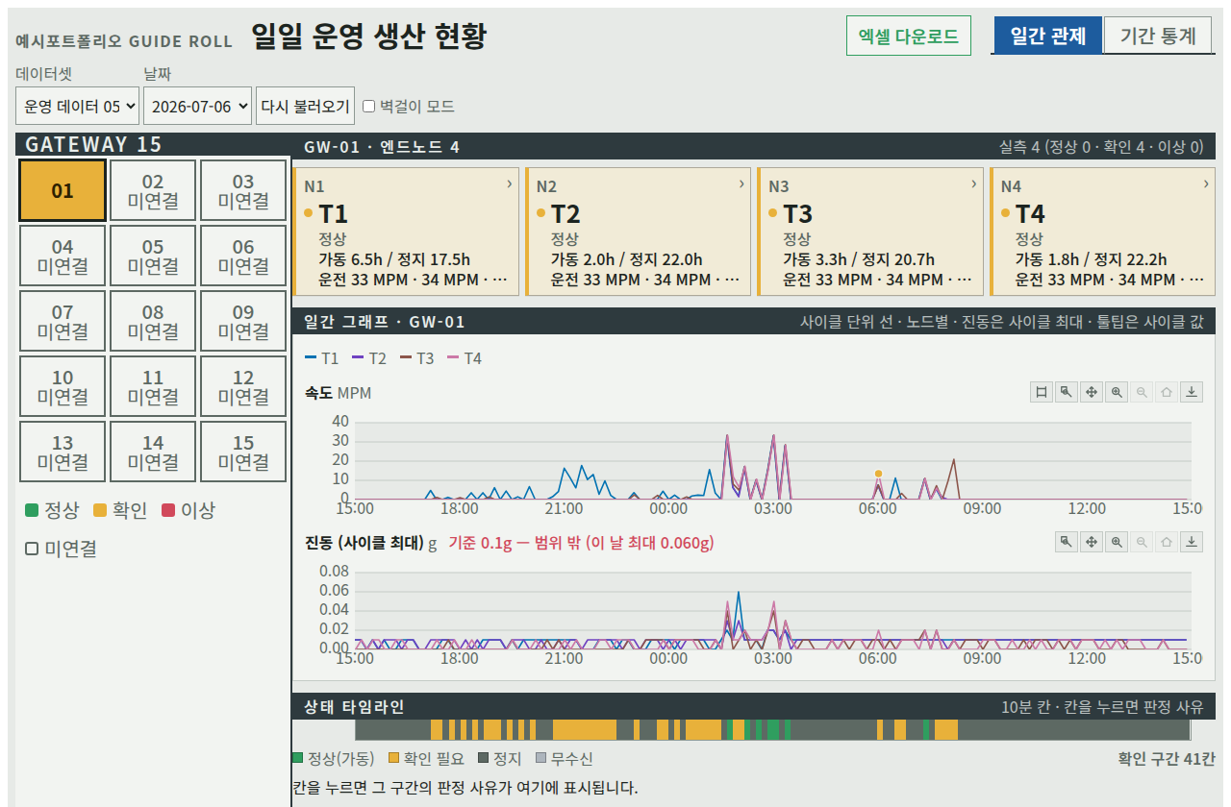Screen dimensions: 1231x807
Task: Switch to the 일간 관제 tab
Action: [x=1047, y=36]
